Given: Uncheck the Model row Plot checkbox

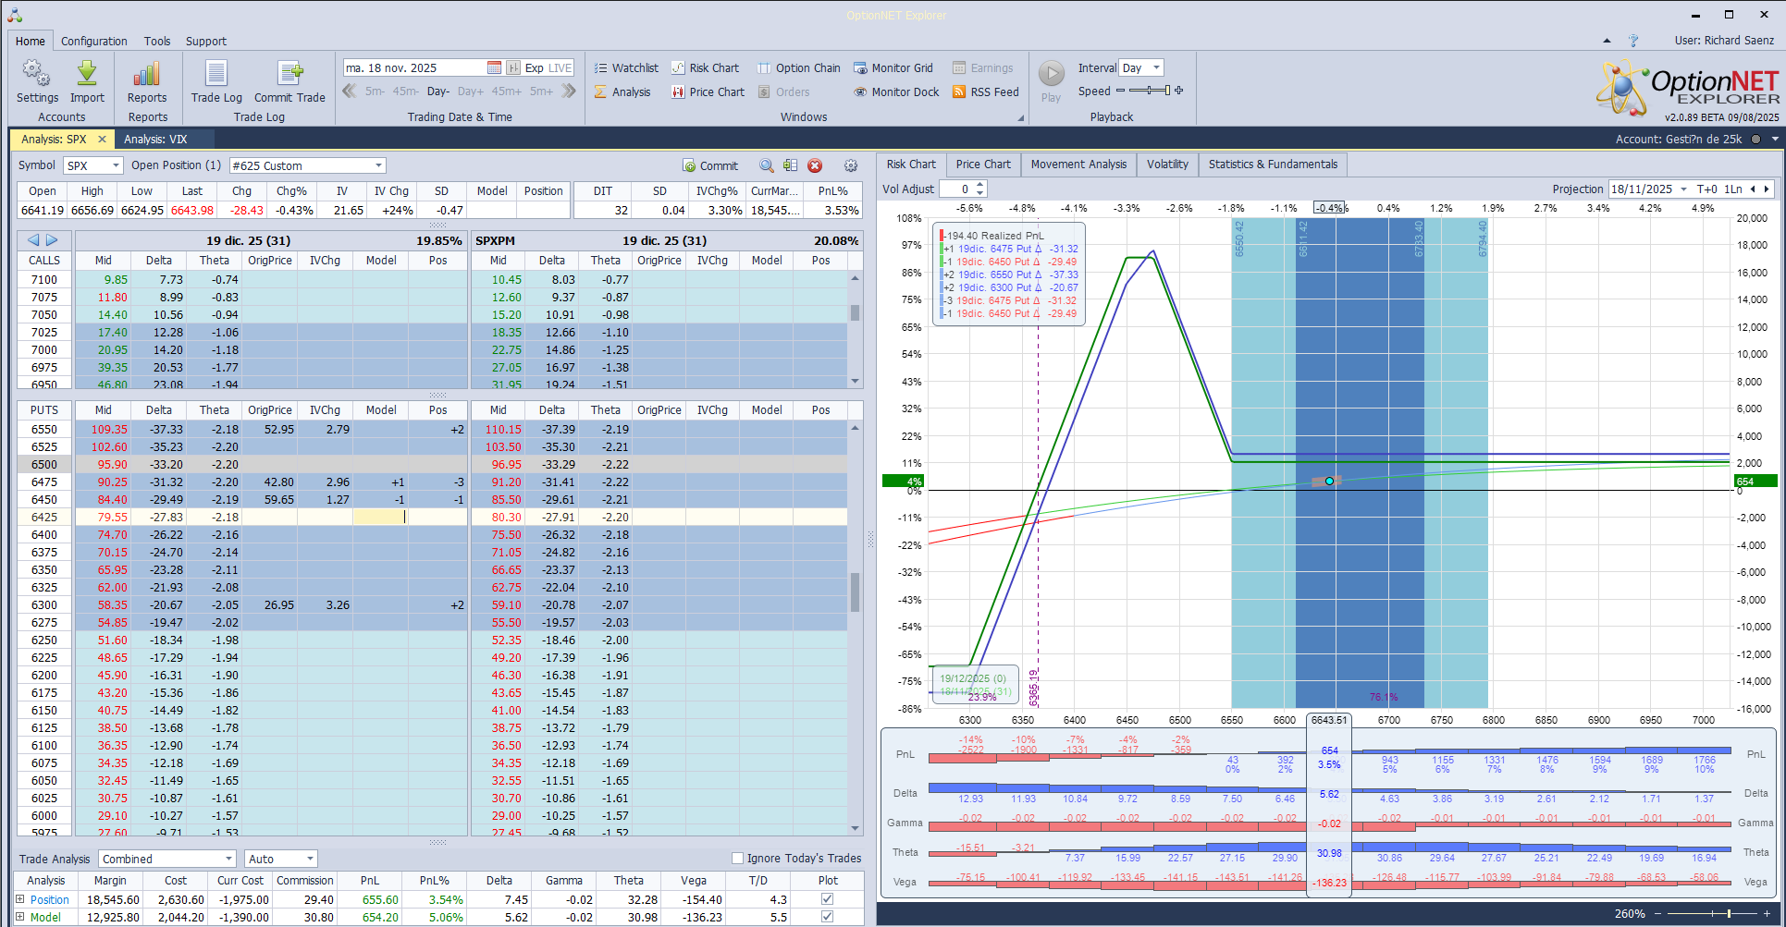Looking at the screenshot, I should (x=827, y=917).
